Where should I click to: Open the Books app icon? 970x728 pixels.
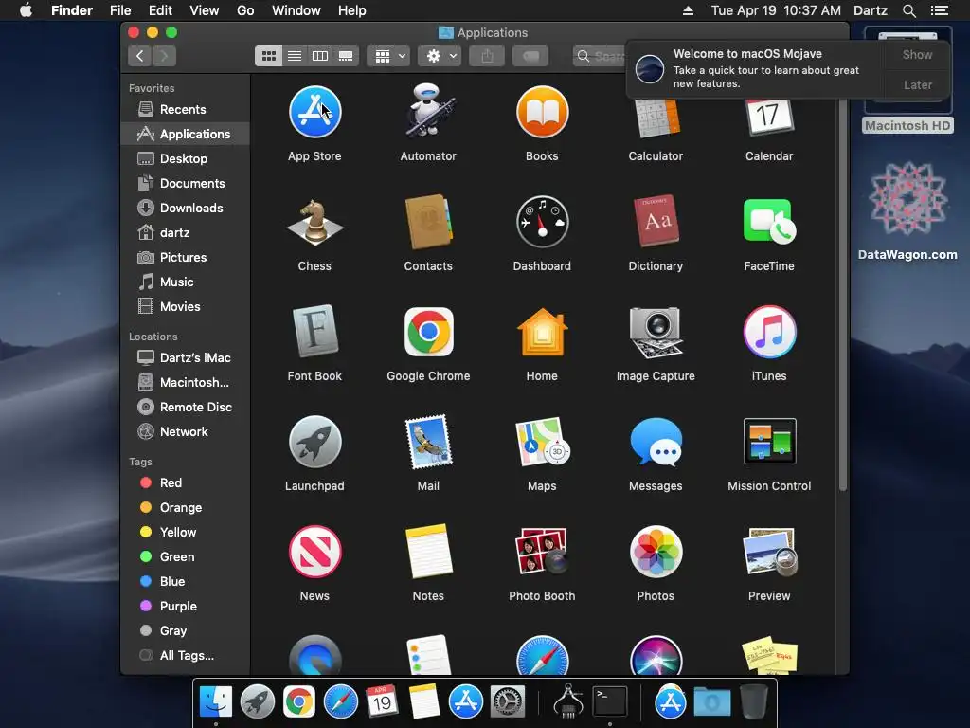point(542,112)
